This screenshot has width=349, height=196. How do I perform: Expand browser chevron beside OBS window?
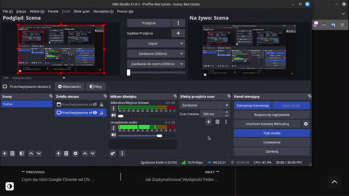343,14
